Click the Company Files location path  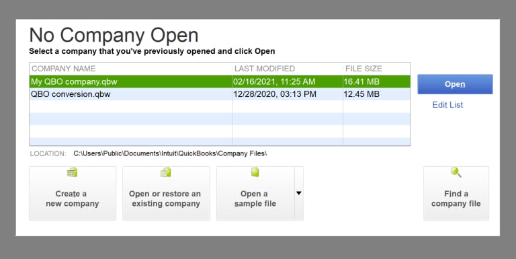[x=170, y=153]
